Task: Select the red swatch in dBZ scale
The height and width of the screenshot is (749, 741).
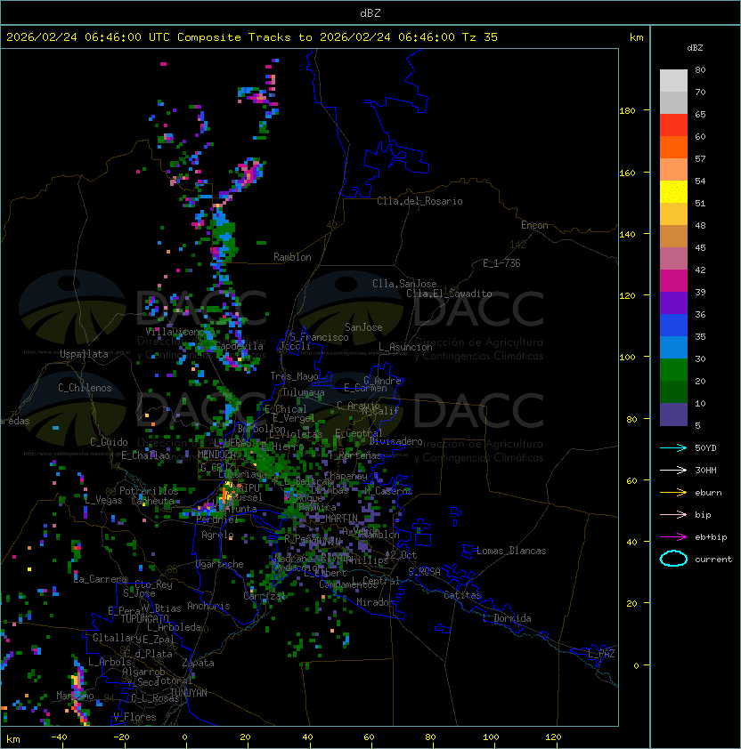Action: pyautogui.click(x=673, y=125)
